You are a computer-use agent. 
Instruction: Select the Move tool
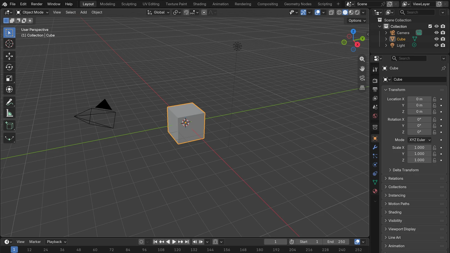pos(9,56)
